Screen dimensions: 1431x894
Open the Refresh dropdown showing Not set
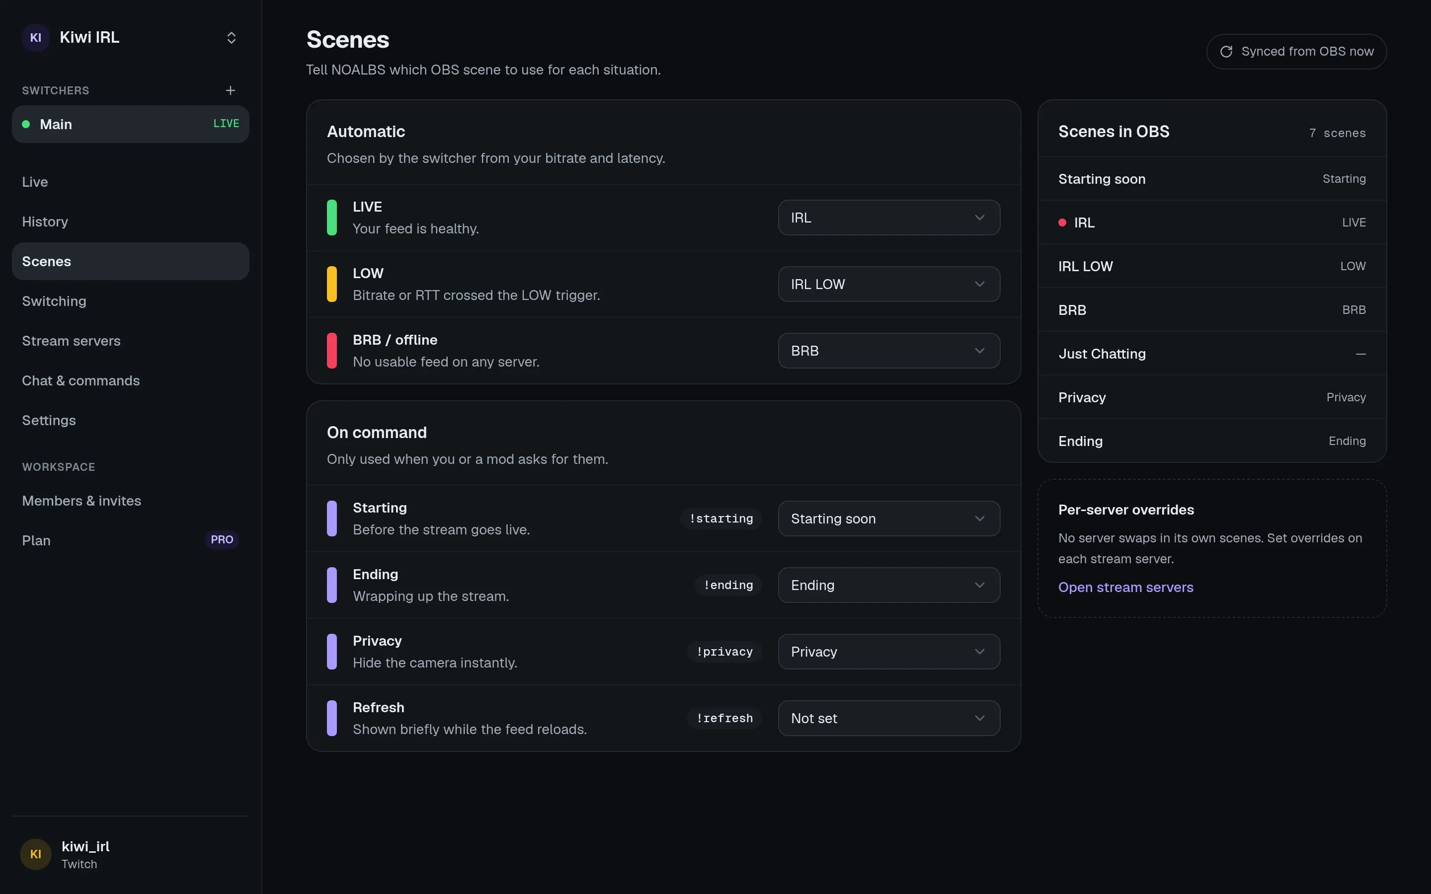coord(889,718)
